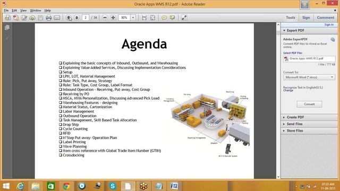Open Internet Explorer from the taskbar
Viewport: 340px width, 191px height.
point(20,186)
